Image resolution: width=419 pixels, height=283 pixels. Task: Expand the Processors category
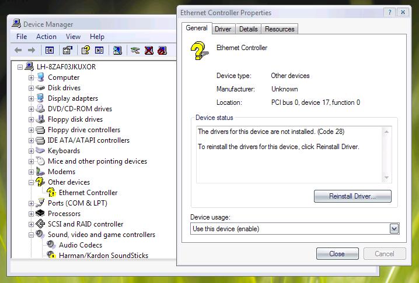pos(32,214)
